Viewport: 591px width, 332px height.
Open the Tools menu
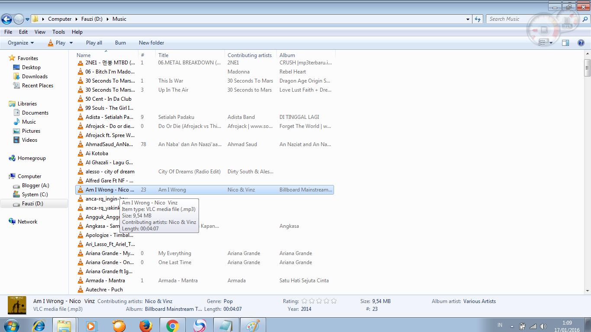coord(58,32)
